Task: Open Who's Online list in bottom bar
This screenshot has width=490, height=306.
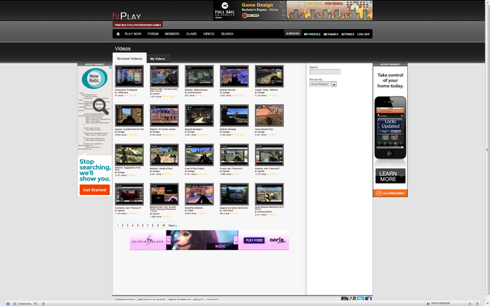Action: tap(439, 304)
